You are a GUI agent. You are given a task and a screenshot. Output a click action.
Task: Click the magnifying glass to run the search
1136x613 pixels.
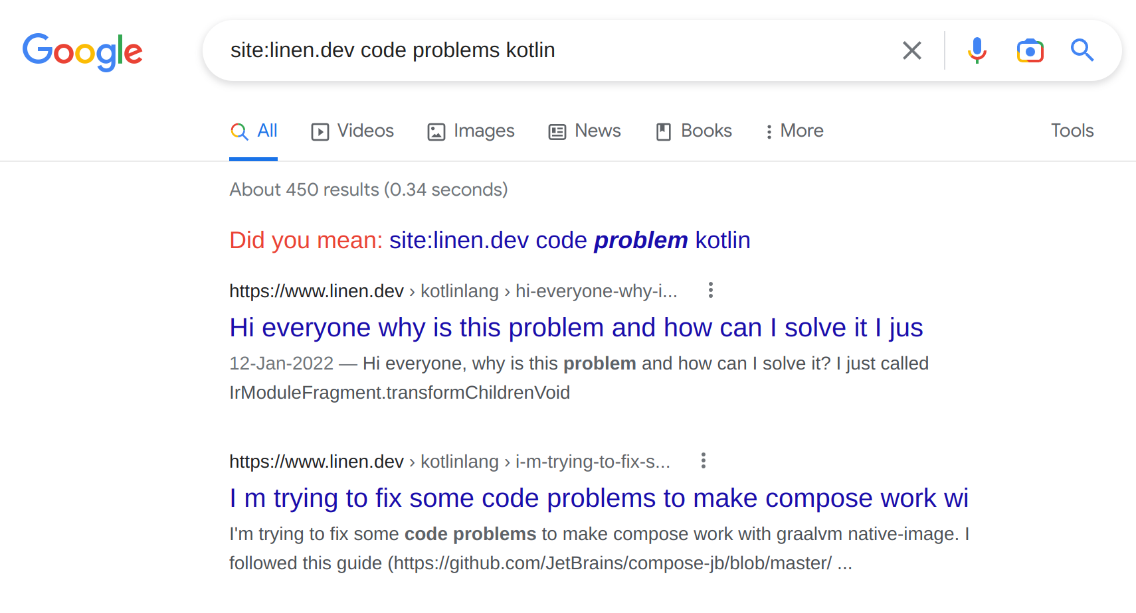pyautogui.click(x=1082, y=50)
